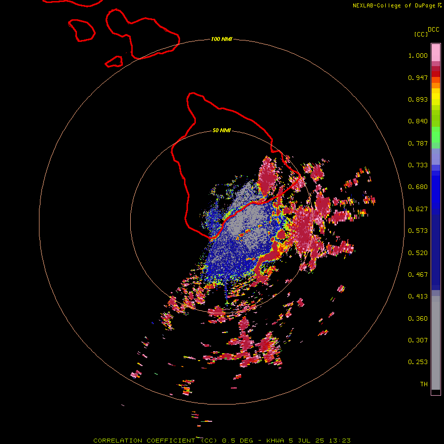Click the 0.627 color scale value
444x444 pixels.
[418, 209]
